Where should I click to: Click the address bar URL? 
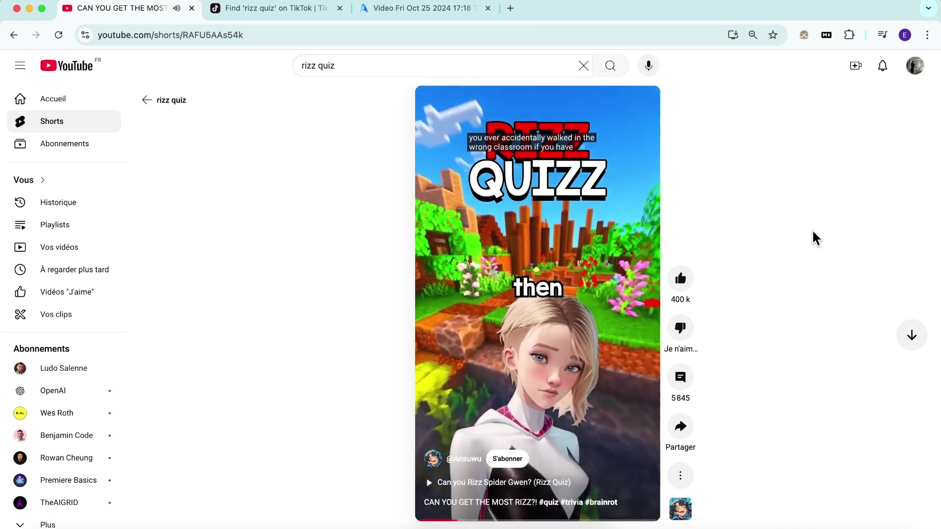coord(170,35)
